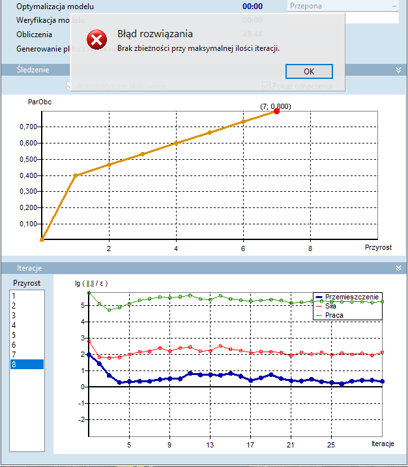Open the Przepona dropdown
This screenshot has height=467, width=408.
click(x=343, y=6)
